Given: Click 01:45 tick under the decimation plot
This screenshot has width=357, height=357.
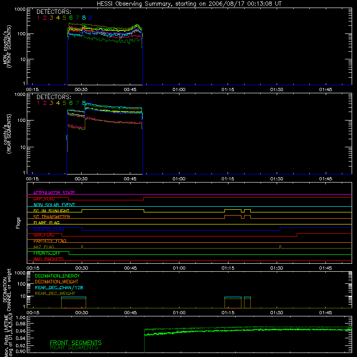Looking at the screenshot, I should tap(326, 313).
